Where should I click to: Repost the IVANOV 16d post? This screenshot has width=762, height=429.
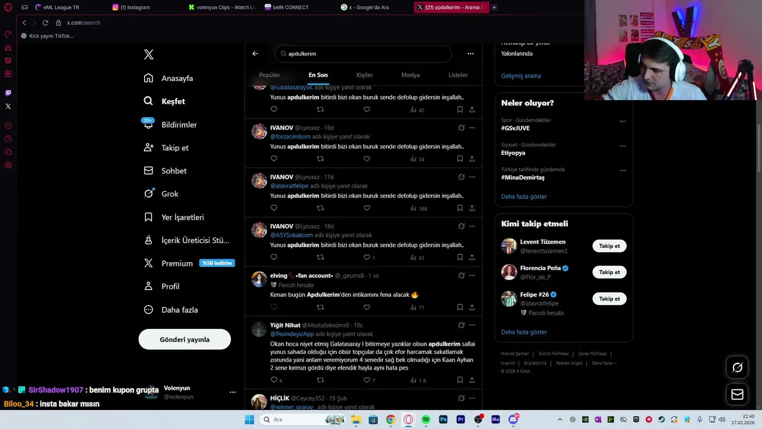point(320,159)
